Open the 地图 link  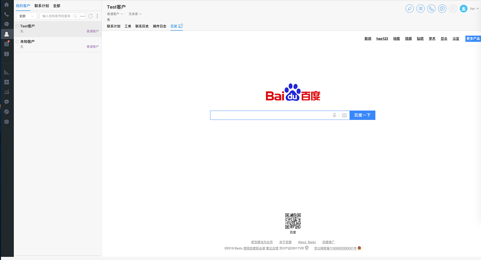pyautogui.click(x=397, y=38)
